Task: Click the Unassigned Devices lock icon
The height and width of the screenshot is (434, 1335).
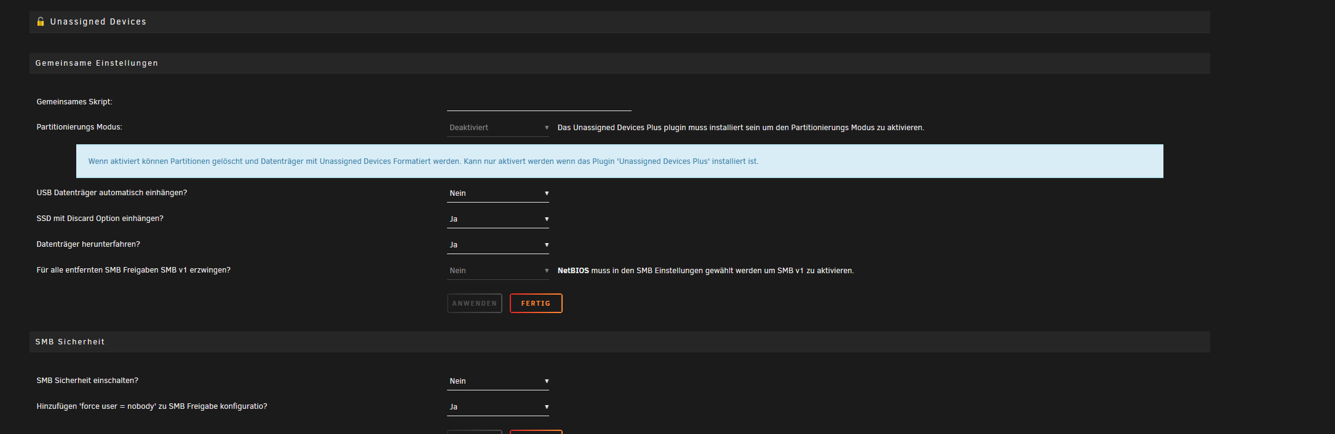Action: coord(41,21)
